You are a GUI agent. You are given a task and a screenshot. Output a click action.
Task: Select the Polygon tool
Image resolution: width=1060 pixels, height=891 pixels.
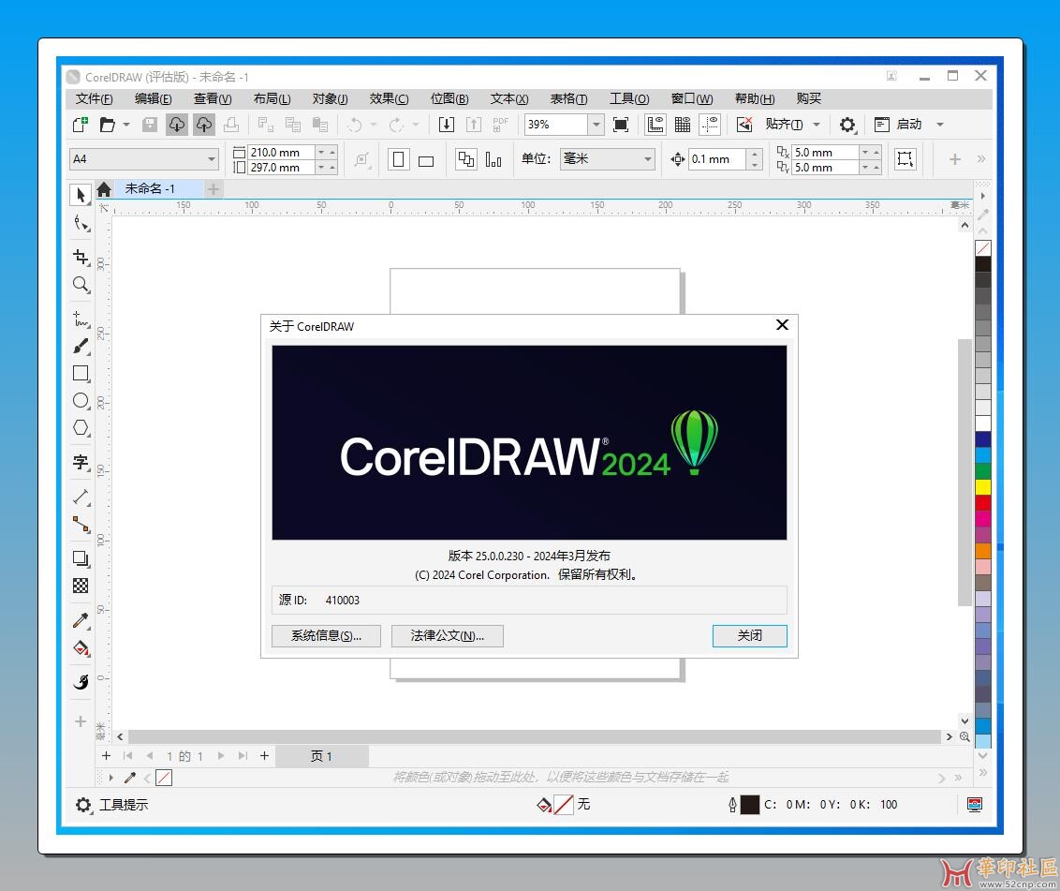pos(81,427)
